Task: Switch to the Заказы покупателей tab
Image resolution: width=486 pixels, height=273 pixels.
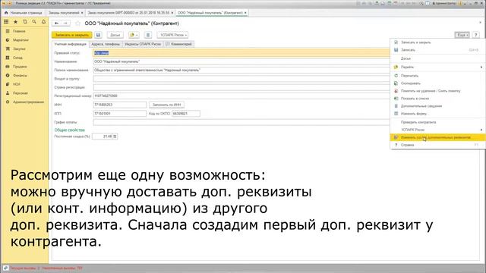Action: point(64,13)
